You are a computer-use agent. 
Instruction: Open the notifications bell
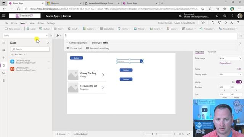pyautogui.click(x=217, y=16)
